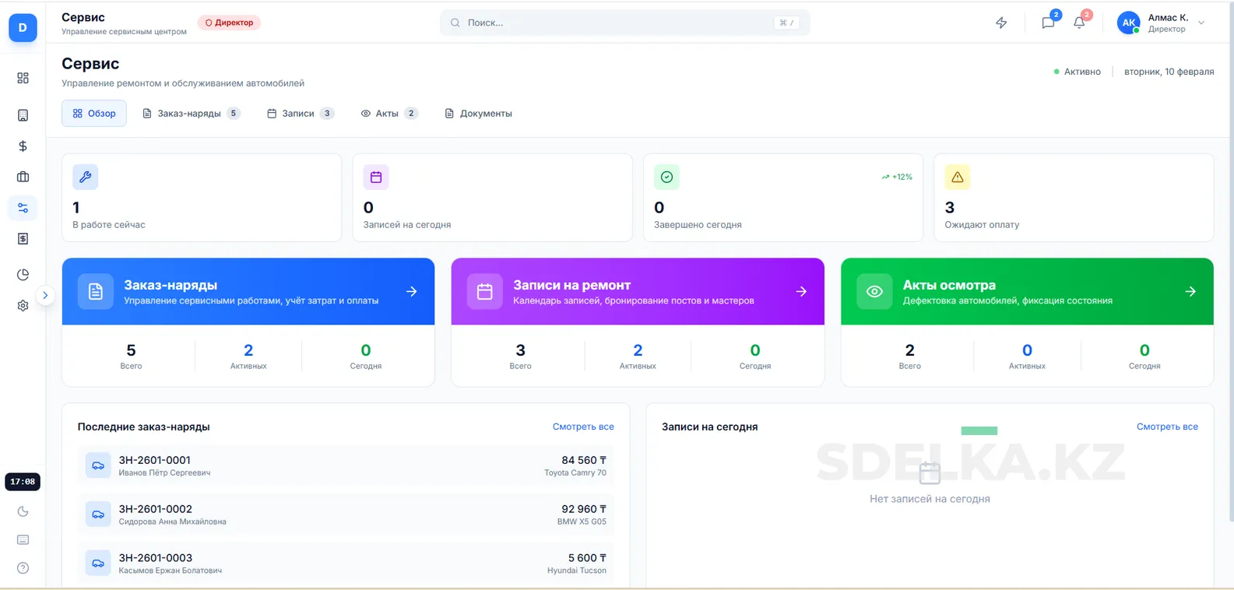Click Смотреть все for записи на сегодня
Viewport: 1234px width, 590px height.
tap(1167, 427)
